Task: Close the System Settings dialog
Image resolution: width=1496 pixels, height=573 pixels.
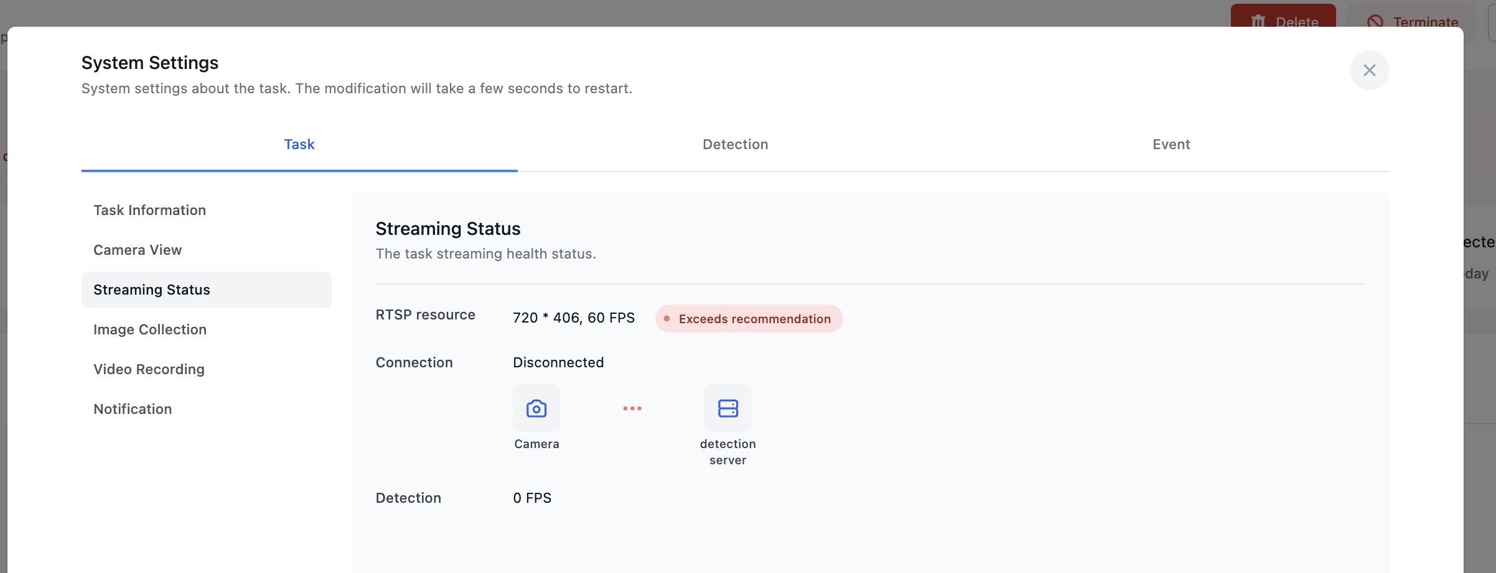Action: pyautogui.click(x=1369, y=70)
